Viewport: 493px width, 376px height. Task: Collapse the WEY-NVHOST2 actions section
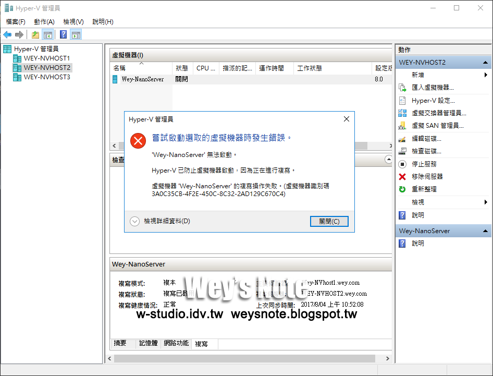(x=485, y=62)
